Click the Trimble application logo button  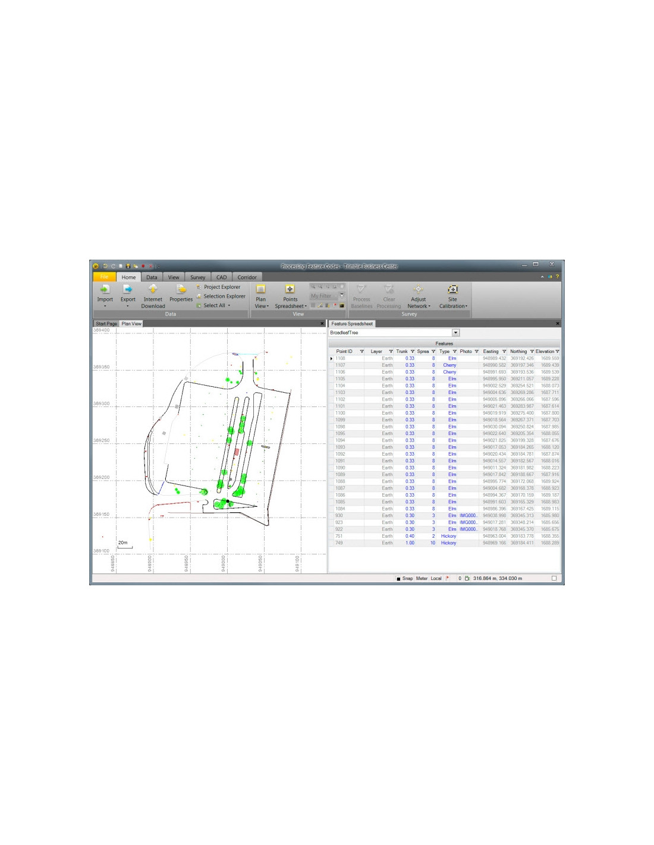pyautogui.click(x=96, y=266)
